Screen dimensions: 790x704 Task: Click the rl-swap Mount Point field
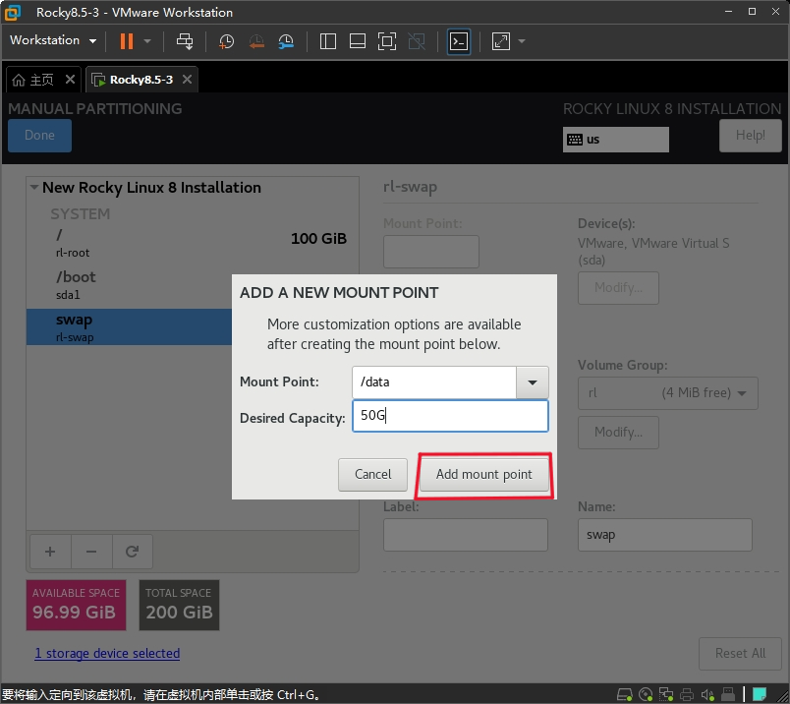click(x=431, y=251)
